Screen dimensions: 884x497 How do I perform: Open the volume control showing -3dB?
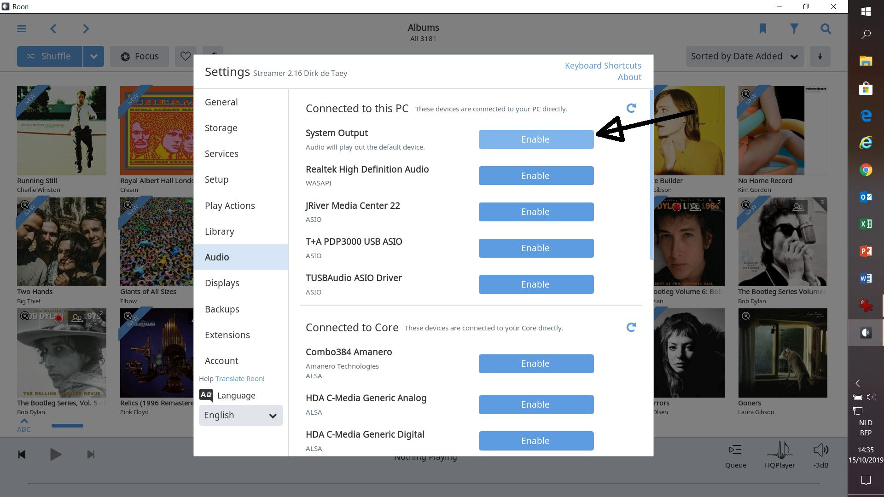click(821, 455)
